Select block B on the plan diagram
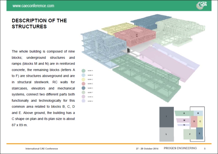 coord(198,113)
